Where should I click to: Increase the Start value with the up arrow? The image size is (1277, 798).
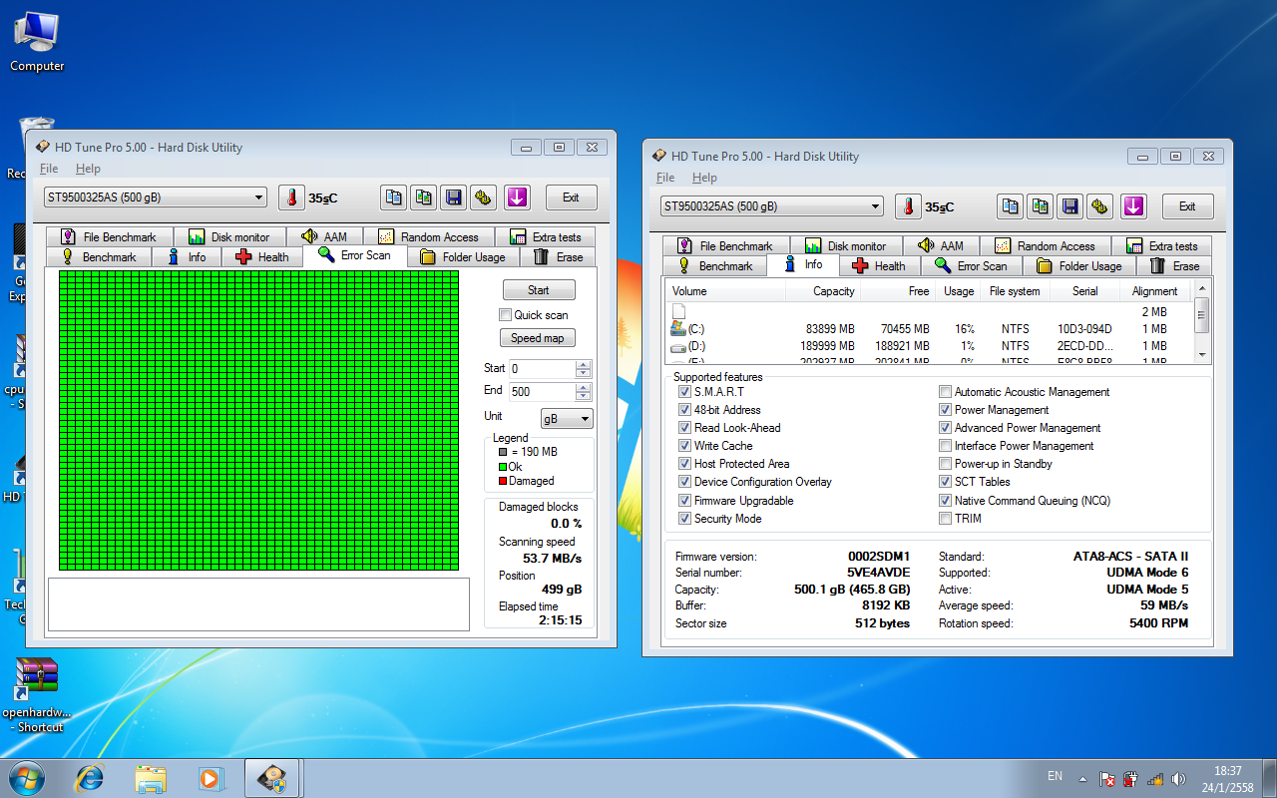584,364
